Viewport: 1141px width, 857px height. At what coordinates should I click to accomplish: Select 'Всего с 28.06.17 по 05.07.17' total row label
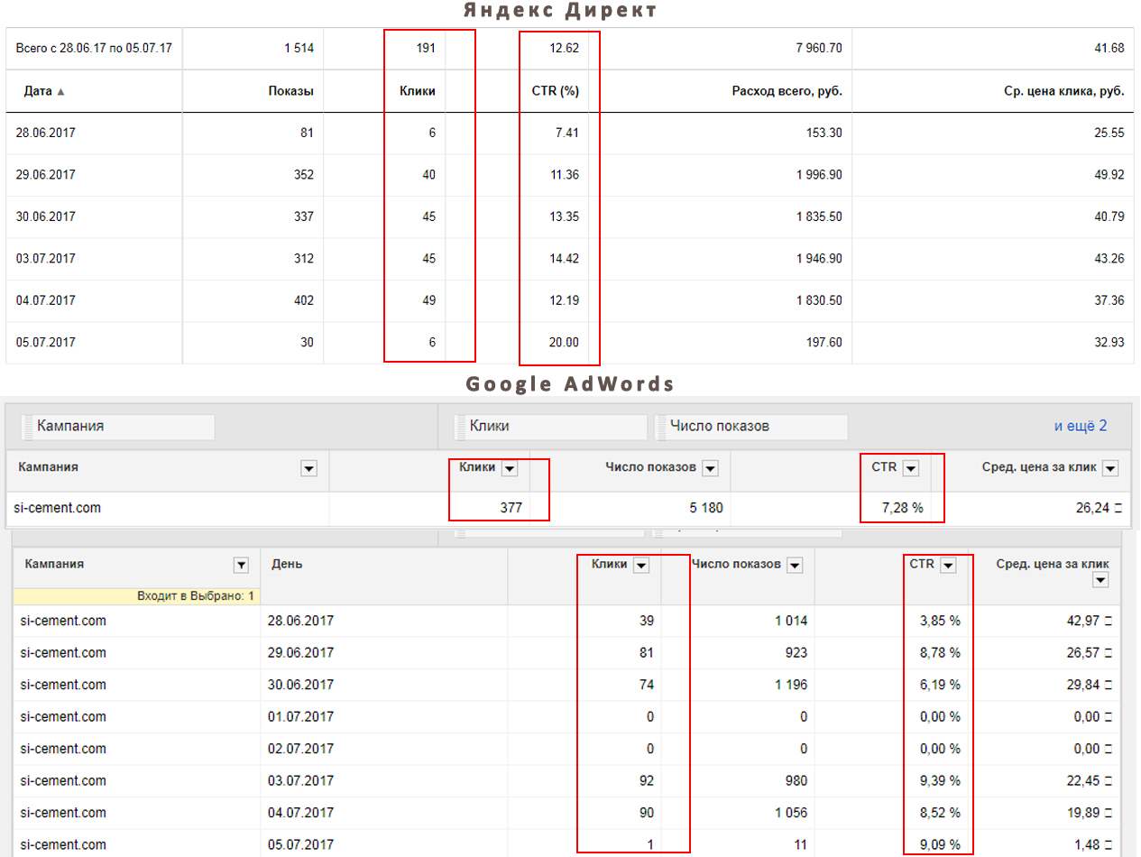[92, 49]
